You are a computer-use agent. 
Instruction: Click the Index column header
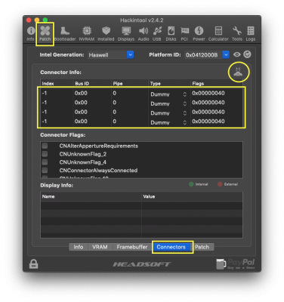pyautogui.click(x=57, y=83)
